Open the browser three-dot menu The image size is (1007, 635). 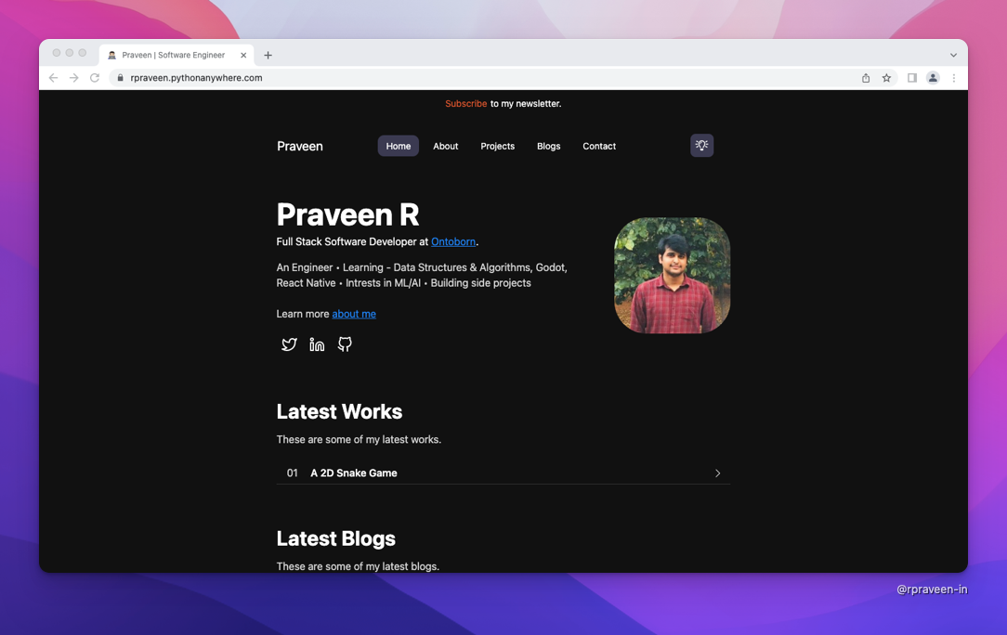[x=954, y=78]
